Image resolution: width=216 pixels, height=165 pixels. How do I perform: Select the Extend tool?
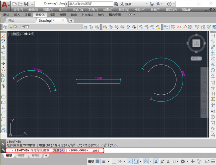pos(3,91)
